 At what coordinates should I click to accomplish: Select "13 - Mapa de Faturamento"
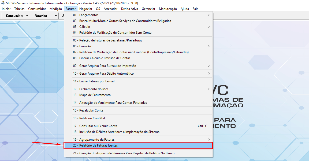tap(107, 95)
